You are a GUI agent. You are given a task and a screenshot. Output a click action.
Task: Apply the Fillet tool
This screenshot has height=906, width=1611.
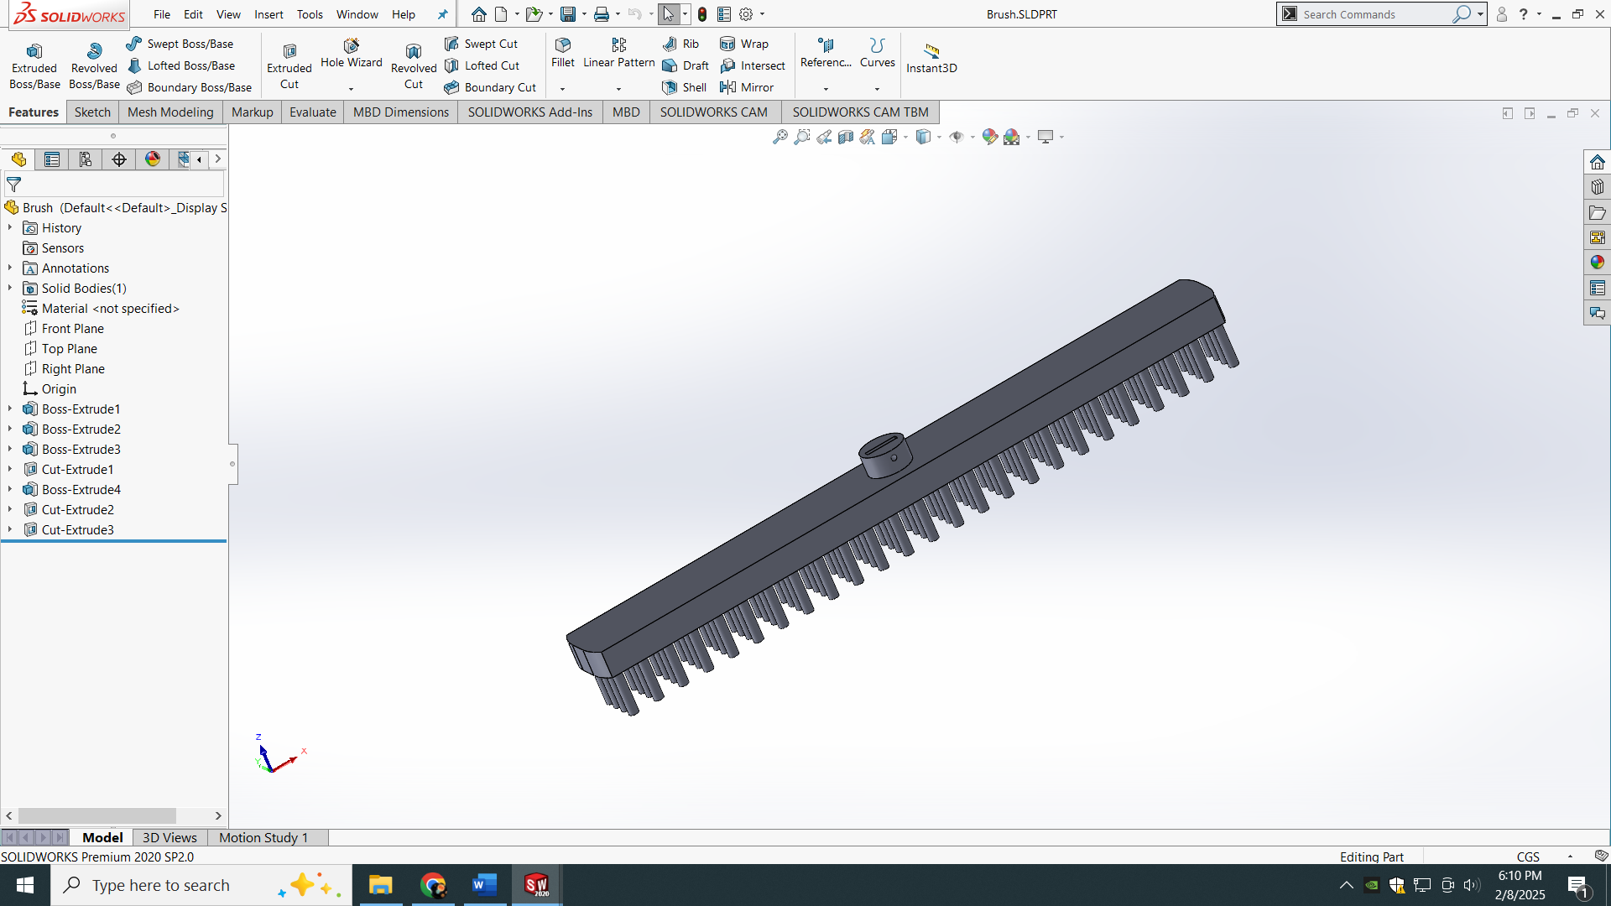[x=563, y=53]
